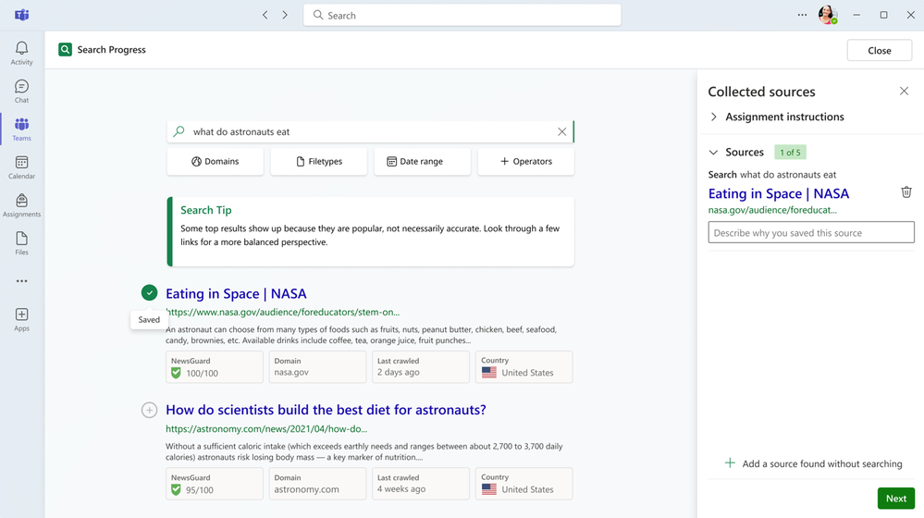Open Eating in Space NASA result
The width and height of the screenshot is (924, 518).
click(236, 293)
